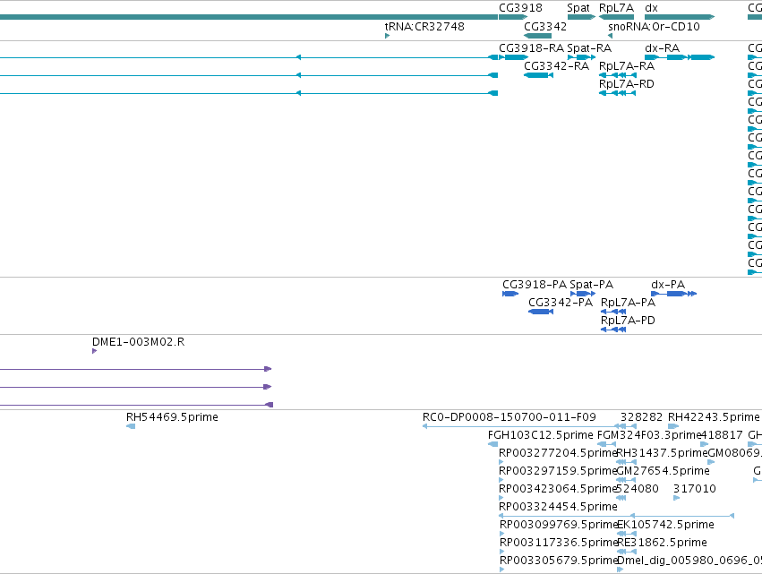Select the FGH103C12.5prime EST glyph
Screen dimensions: 762x574
(x=492, y=444)
